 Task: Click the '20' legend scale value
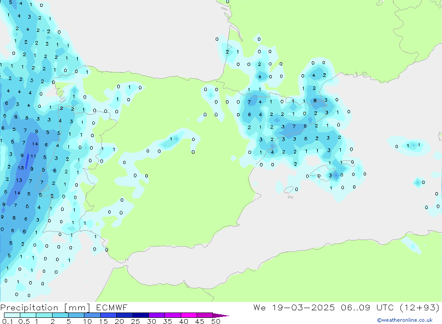pyautogui.click(x=119, y=321)
